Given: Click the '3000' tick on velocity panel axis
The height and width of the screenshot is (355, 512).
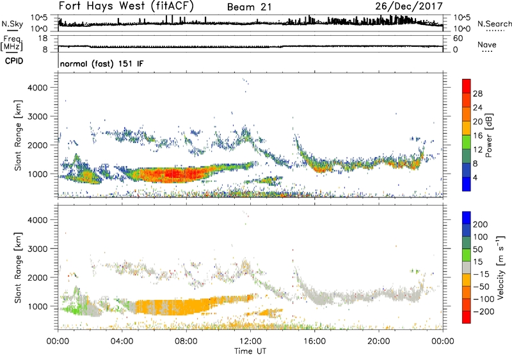Looking at the screenshot, I should [38, 249].
